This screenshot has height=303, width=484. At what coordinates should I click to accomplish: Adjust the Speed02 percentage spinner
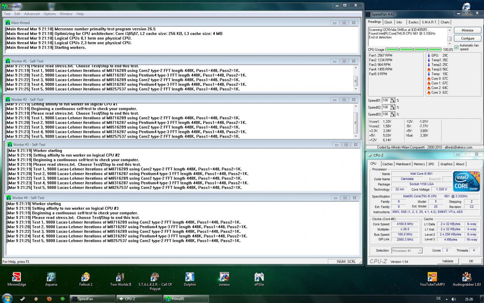pyautogui.click(x=393, y=107)
